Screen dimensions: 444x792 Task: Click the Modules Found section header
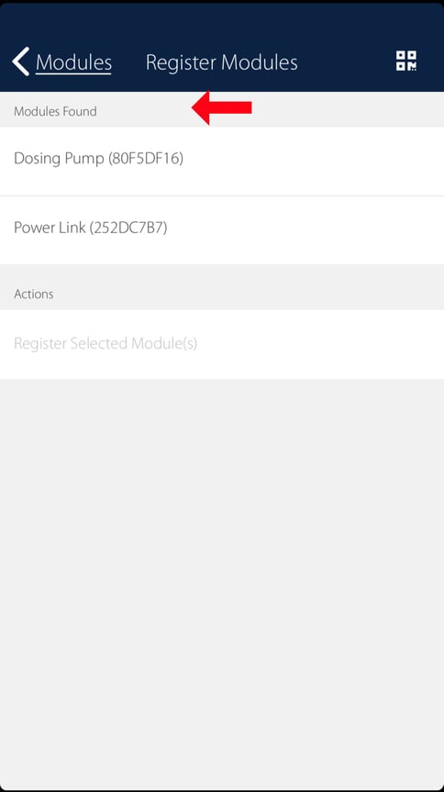pos(55,111)
